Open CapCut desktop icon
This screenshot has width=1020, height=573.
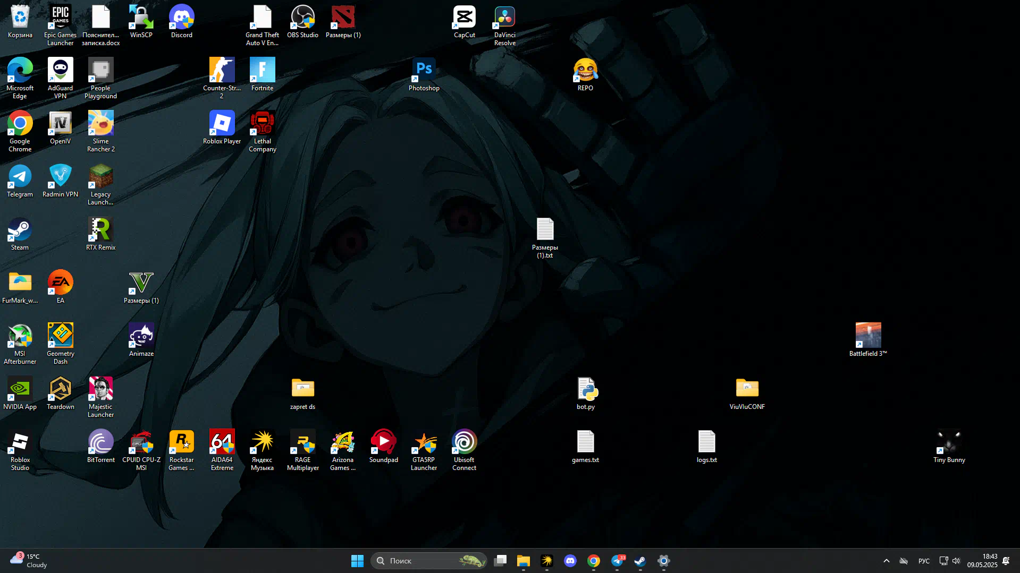coord(465,22)
